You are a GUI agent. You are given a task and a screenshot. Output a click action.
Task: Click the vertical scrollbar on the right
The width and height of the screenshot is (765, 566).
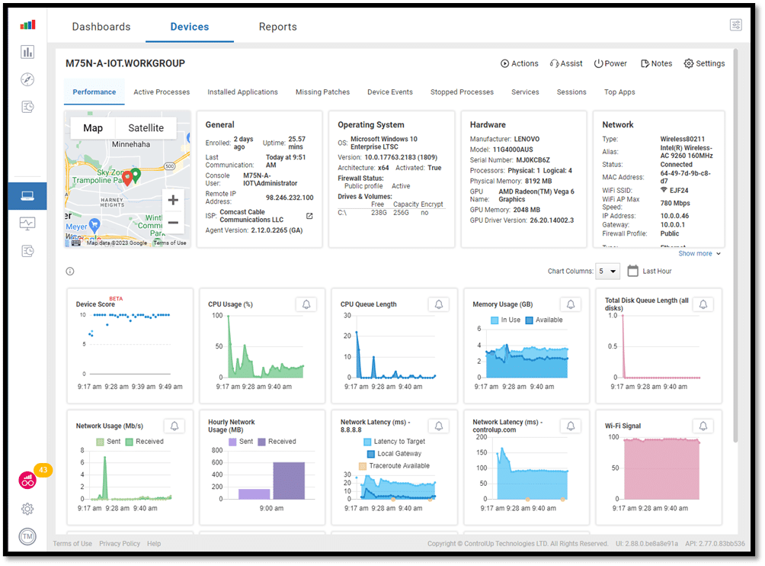point(736,246)
